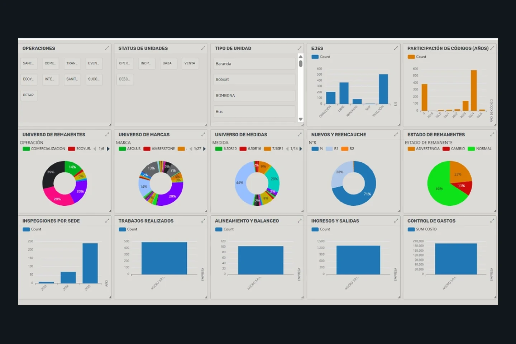Filter operations by the SANE.. button

29,63
